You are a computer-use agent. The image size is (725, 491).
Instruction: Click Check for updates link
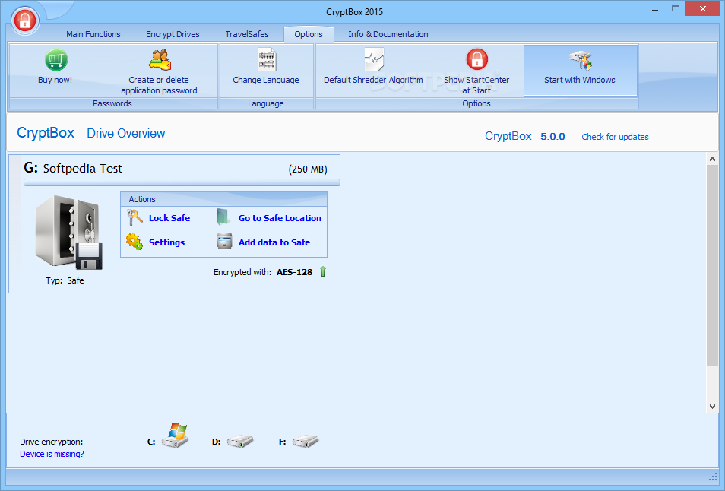pyautogui.click(x=615, y=137)
